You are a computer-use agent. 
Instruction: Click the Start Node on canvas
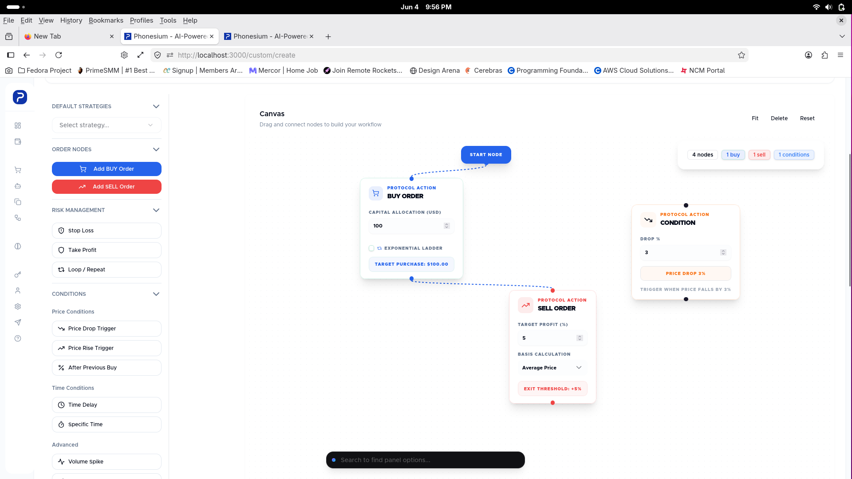486,155
